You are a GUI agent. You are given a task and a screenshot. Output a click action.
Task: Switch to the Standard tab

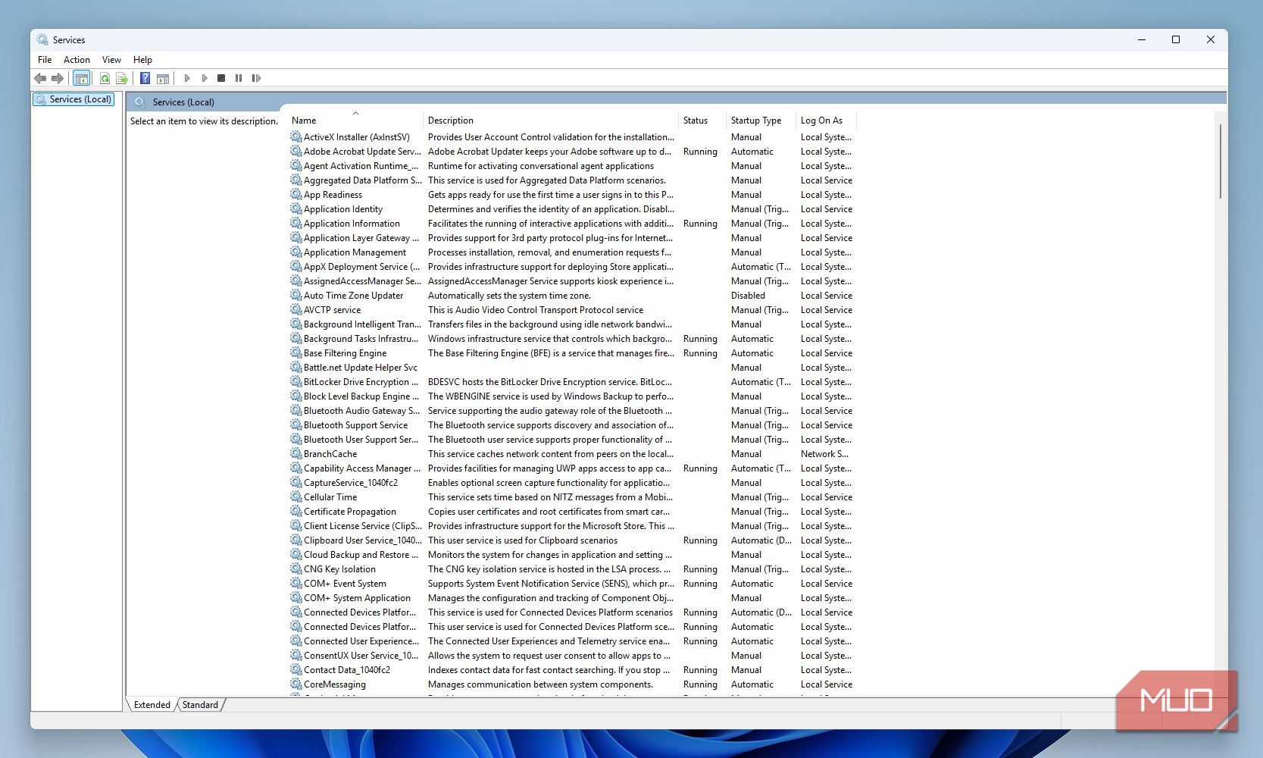(200, 705)
